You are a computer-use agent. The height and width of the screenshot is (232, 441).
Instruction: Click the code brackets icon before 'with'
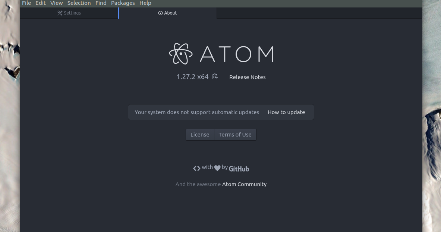tap(196, 168)
